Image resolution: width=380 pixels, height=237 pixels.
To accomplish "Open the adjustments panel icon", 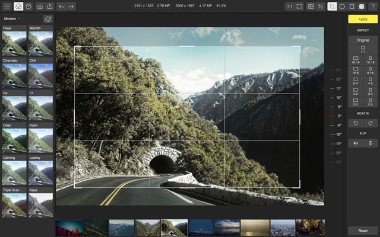I will 362,7.
